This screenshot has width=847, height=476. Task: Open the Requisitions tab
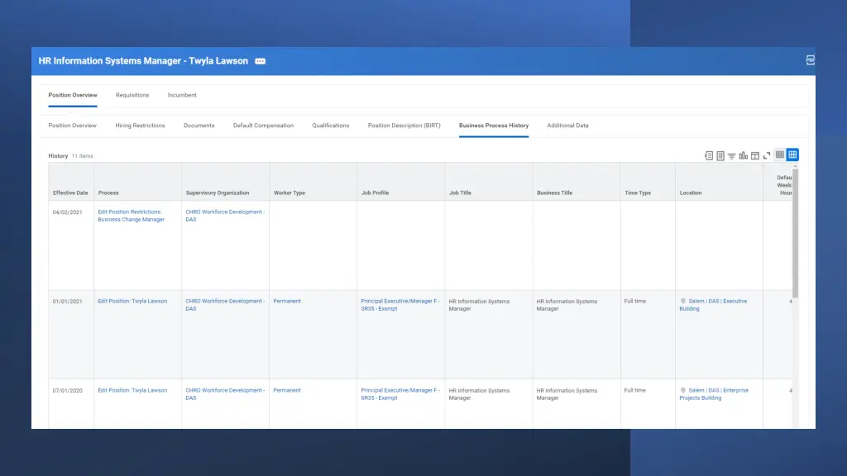[x=132, y=95]
